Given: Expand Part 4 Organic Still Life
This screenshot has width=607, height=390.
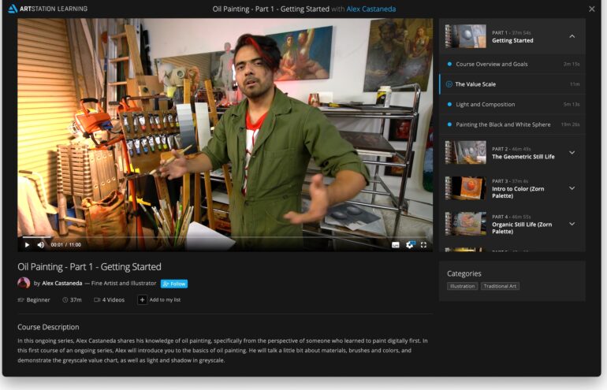Looking at the screenshot, I should [x=572, y=224].
